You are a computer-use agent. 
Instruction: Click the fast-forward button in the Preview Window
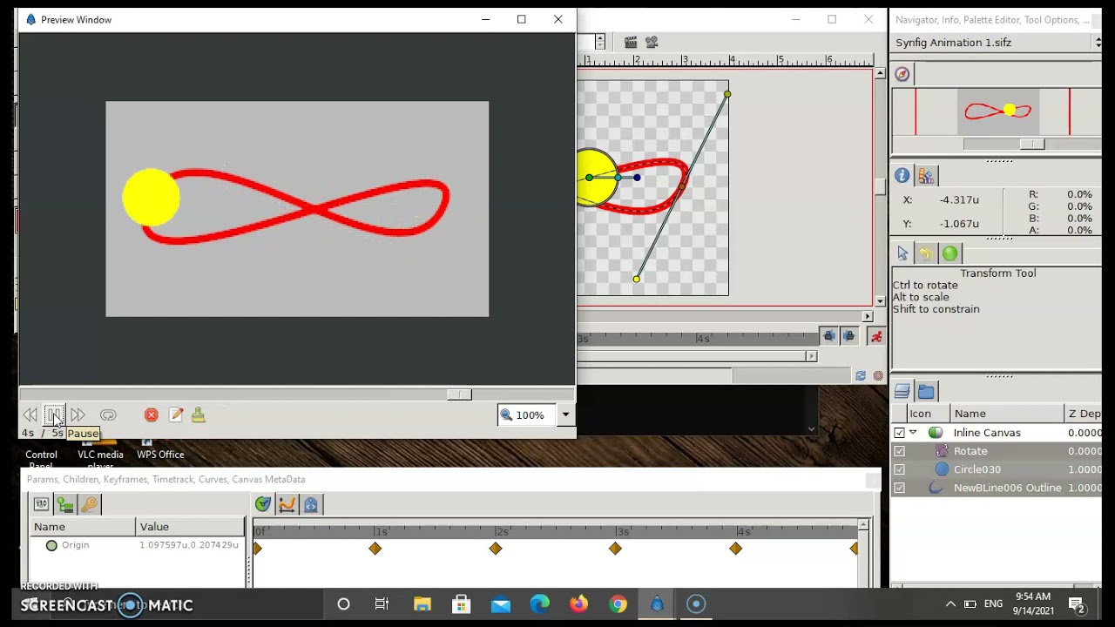click(78, 415)
